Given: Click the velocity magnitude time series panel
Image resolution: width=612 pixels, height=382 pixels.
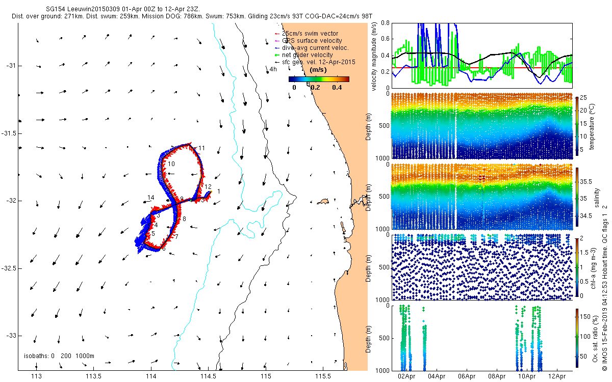Looking at the screenshot, I should (x=481, y=53).
